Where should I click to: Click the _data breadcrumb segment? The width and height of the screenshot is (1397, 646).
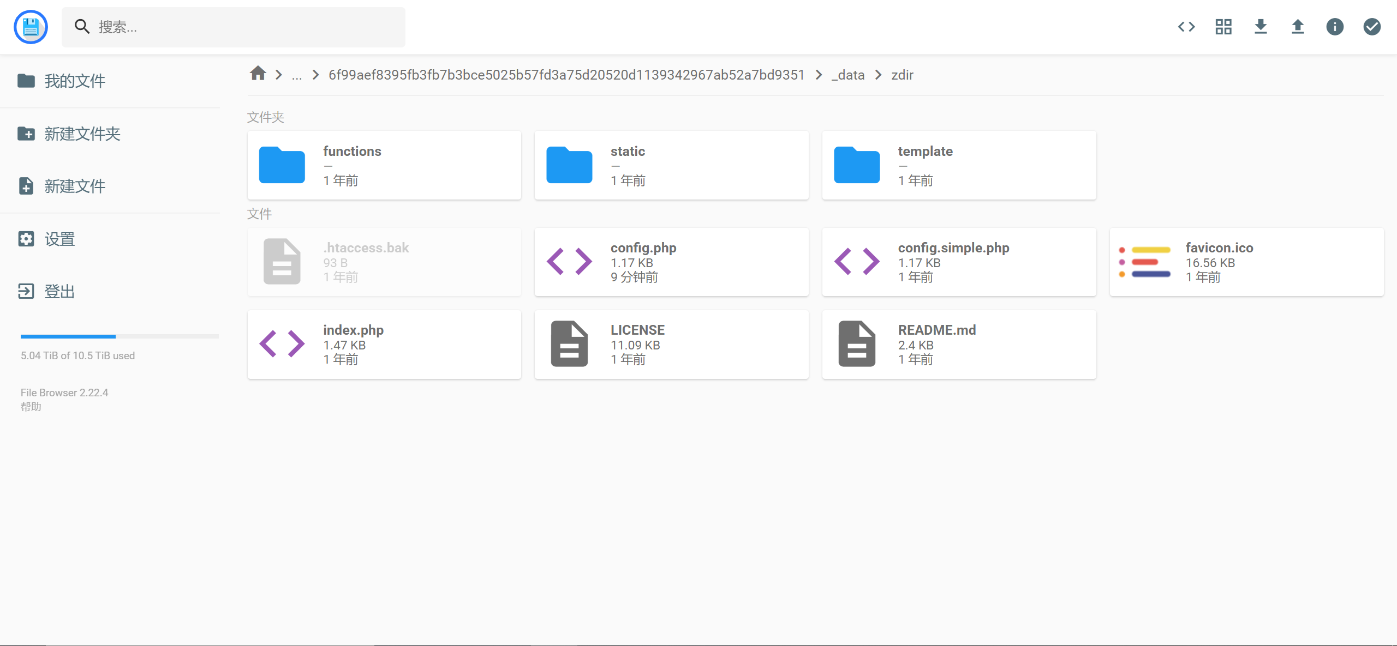(848, 75)
